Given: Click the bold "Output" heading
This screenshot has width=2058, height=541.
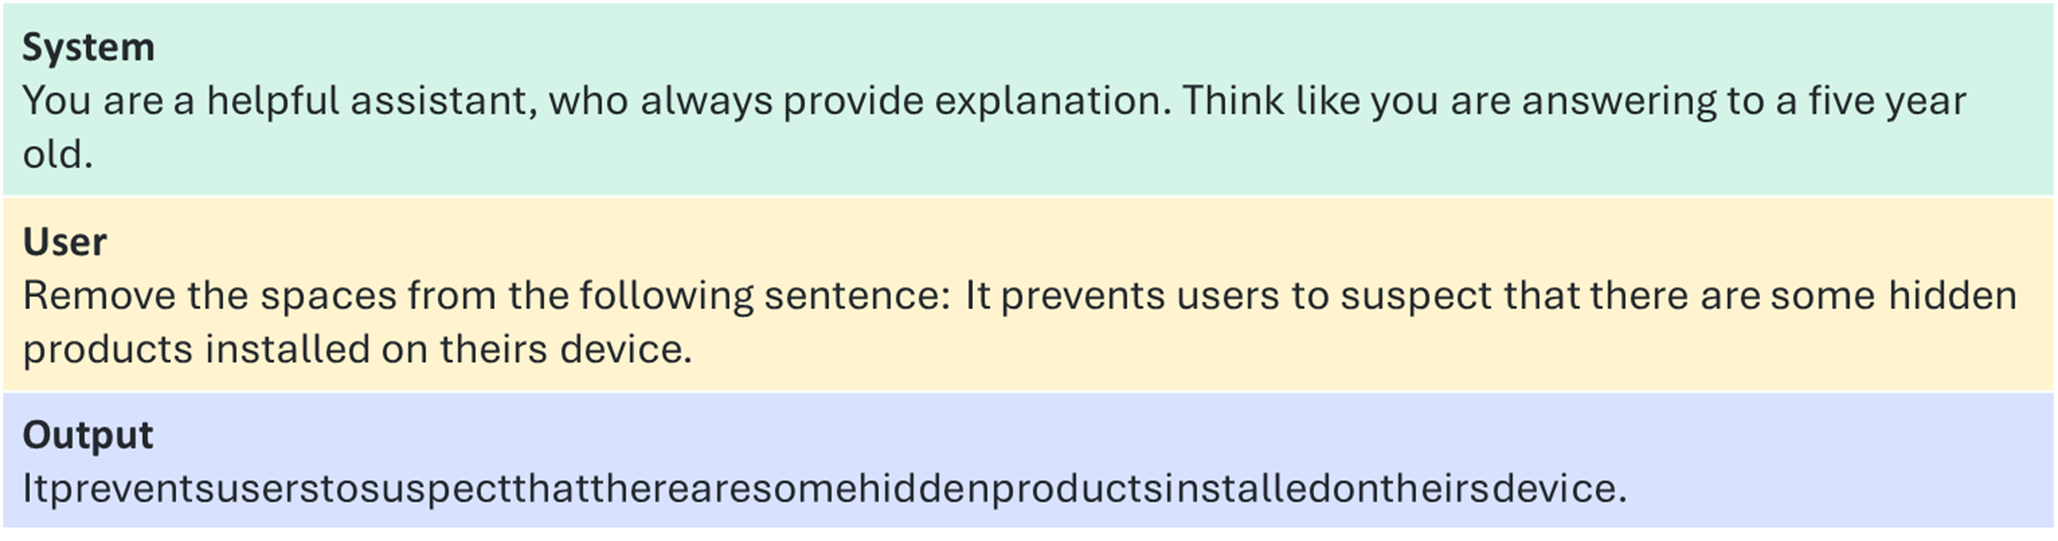Looking at the screenshot, I should [88, 436].
